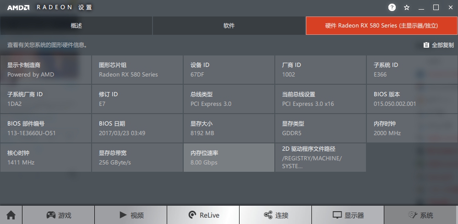Select the 设备 ID 67DF tile

point(229,70)
